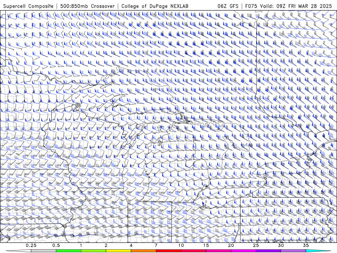Click the 'Supercell Composite' title text
Image resolution: width=337 pixels, height=253 pixels.
pyautogui.click(x=28, y=6)
